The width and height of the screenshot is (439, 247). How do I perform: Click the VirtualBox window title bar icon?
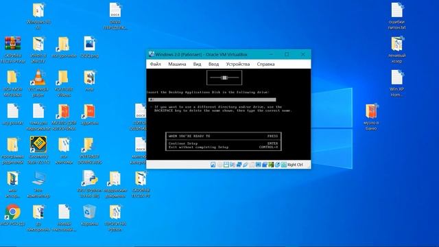click(x=152, y=54)
